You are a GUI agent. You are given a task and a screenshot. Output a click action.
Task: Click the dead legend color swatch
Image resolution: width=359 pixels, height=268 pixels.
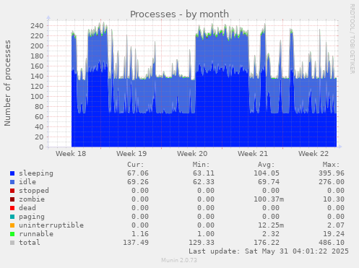[x=12, y=208]
